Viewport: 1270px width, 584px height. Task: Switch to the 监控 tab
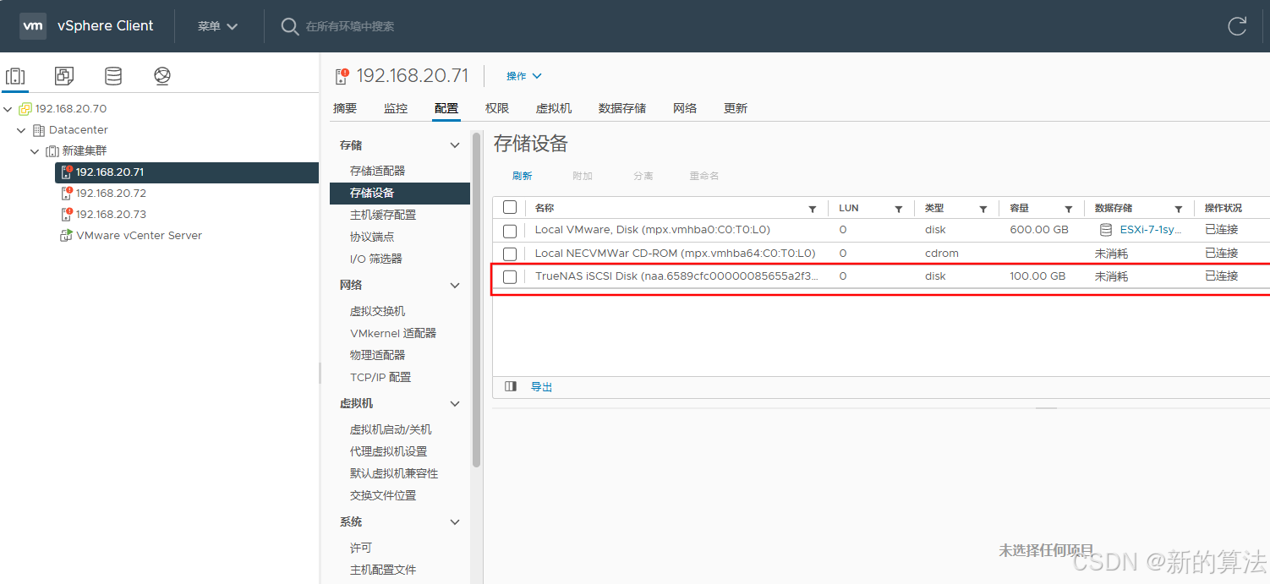pos(396,108)
